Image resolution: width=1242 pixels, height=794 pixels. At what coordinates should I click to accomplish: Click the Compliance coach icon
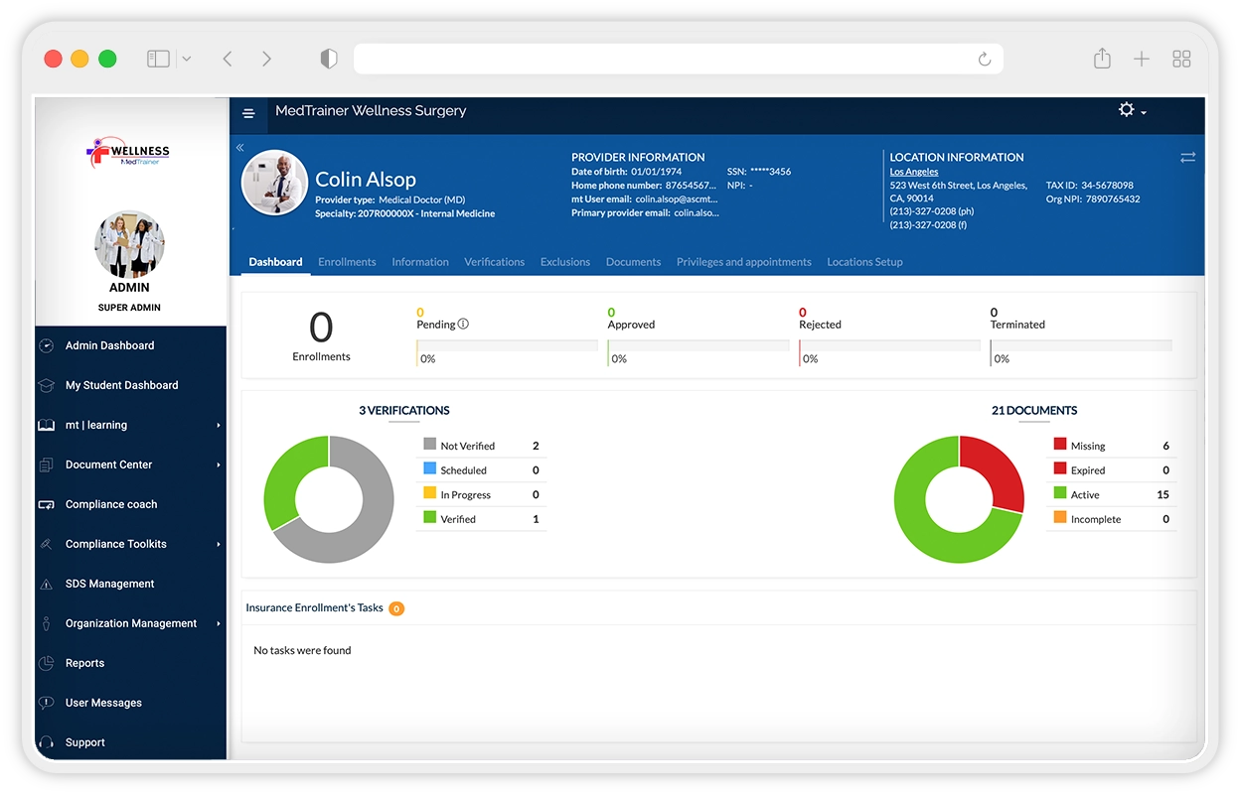coord(46,504)
